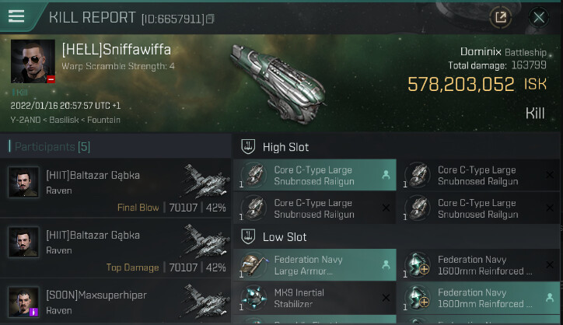Select the Federation Navy Large Armor icon
Screen dimensions: 563x325
(x=253, y=265)
